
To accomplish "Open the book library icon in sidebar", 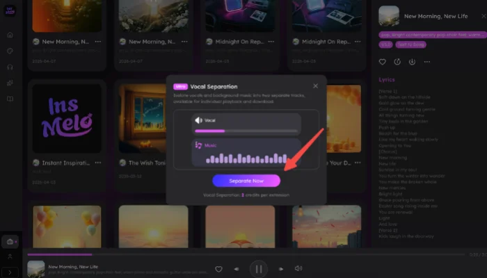I will (10, 99).
